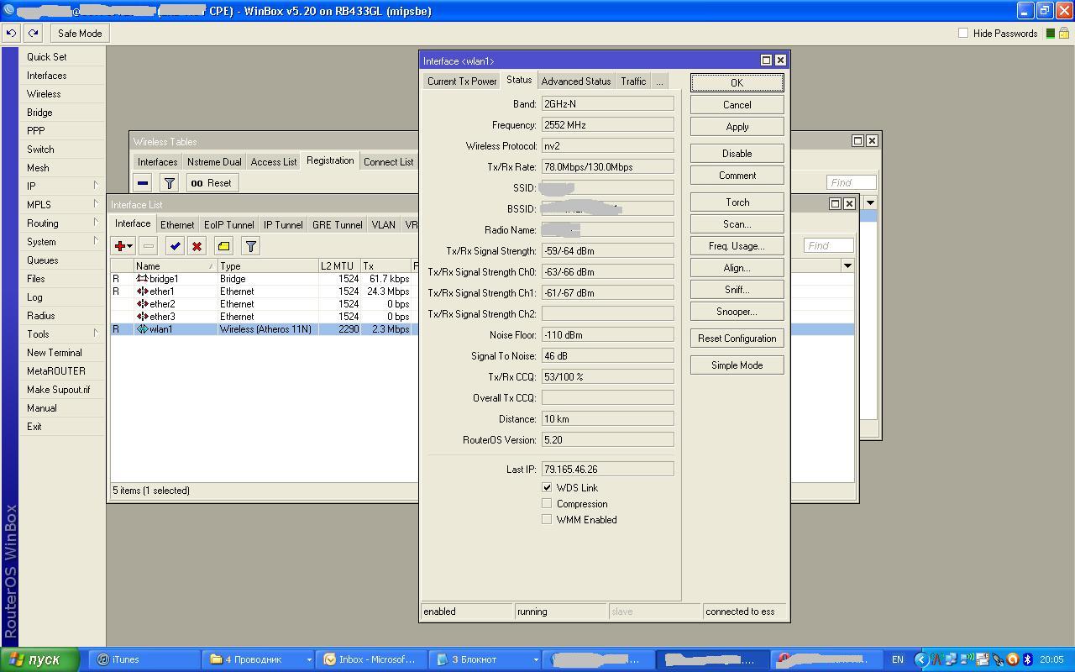Click the red X disable icon
Image resolution: width=1075 pixels, height=672 pixels.
pos(197,246)
